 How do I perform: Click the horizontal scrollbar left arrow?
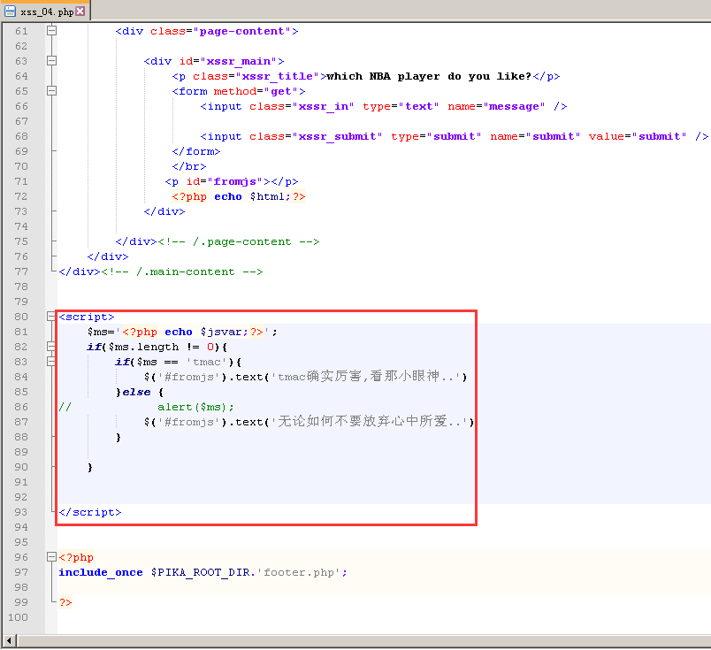(9, 641)
